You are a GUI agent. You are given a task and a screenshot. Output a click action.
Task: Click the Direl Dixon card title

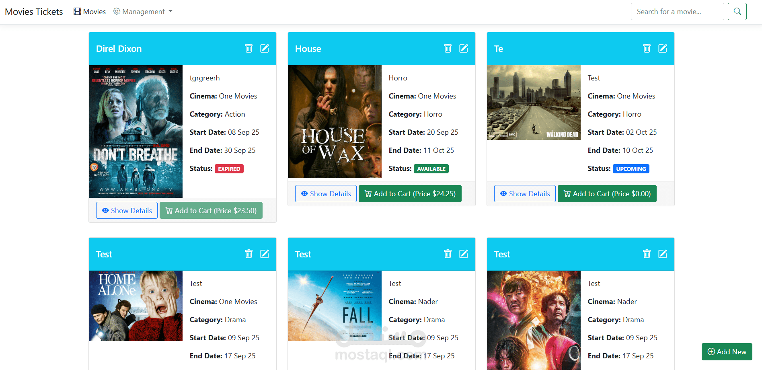click(119, 49)
